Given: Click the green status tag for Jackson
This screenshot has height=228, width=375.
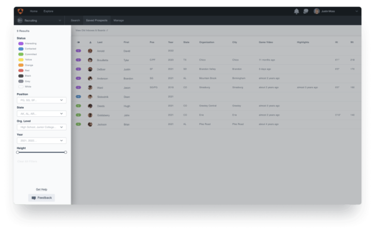Looking at the screenshot, I should pyautogui.click(x=78, y=124).
